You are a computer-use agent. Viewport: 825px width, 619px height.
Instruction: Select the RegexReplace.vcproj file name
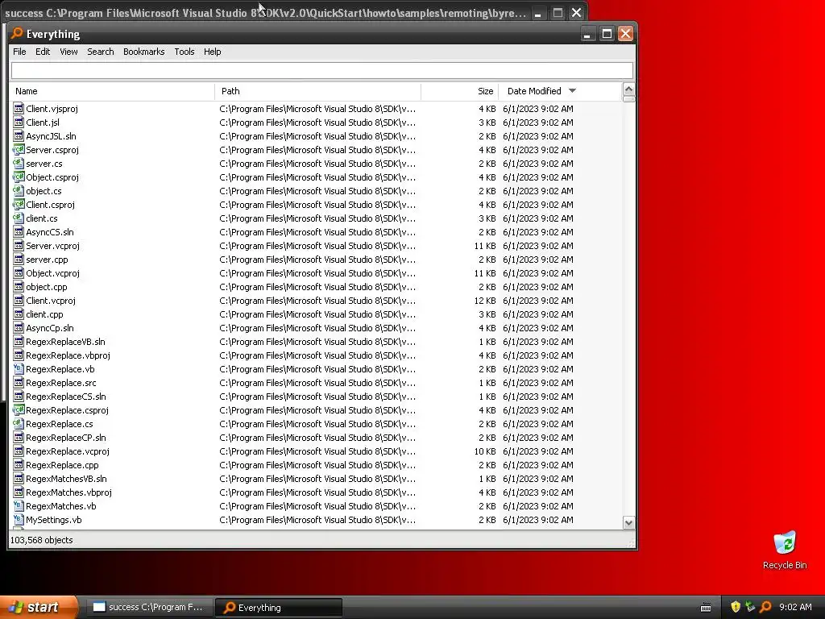(68, 451)
